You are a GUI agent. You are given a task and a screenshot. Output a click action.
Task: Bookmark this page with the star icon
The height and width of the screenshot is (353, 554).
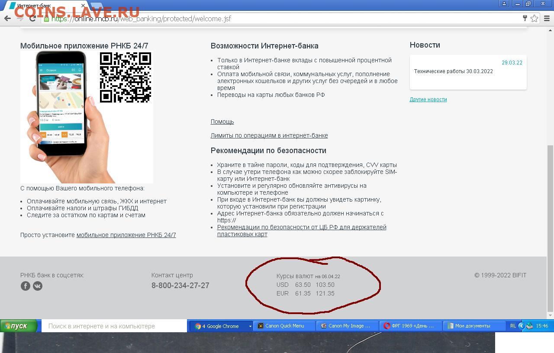(535, 18)
